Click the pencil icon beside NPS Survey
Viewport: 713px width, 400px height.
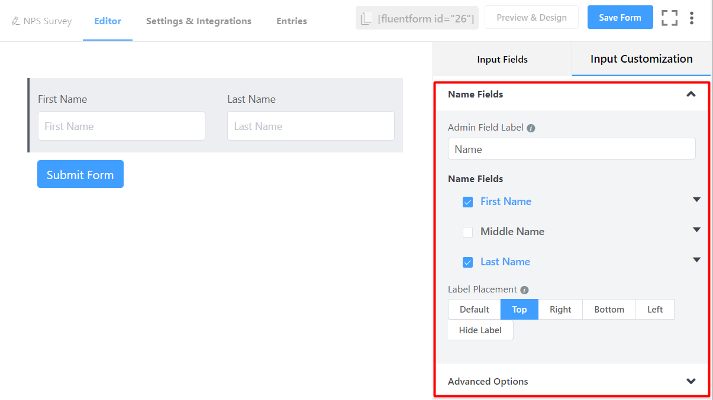17,20
